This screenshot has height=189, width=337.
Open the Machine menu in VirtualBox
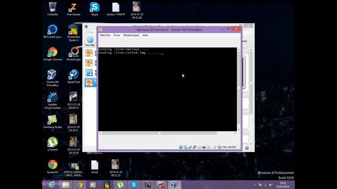(x=105, y=35)
